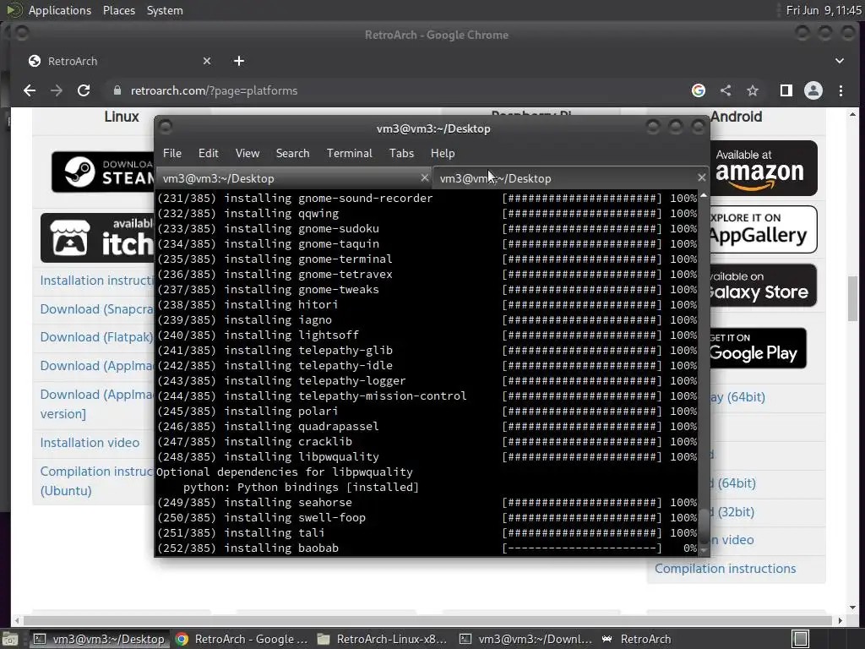Click terminal scrollbar up arrow

[x=704, y=195]
